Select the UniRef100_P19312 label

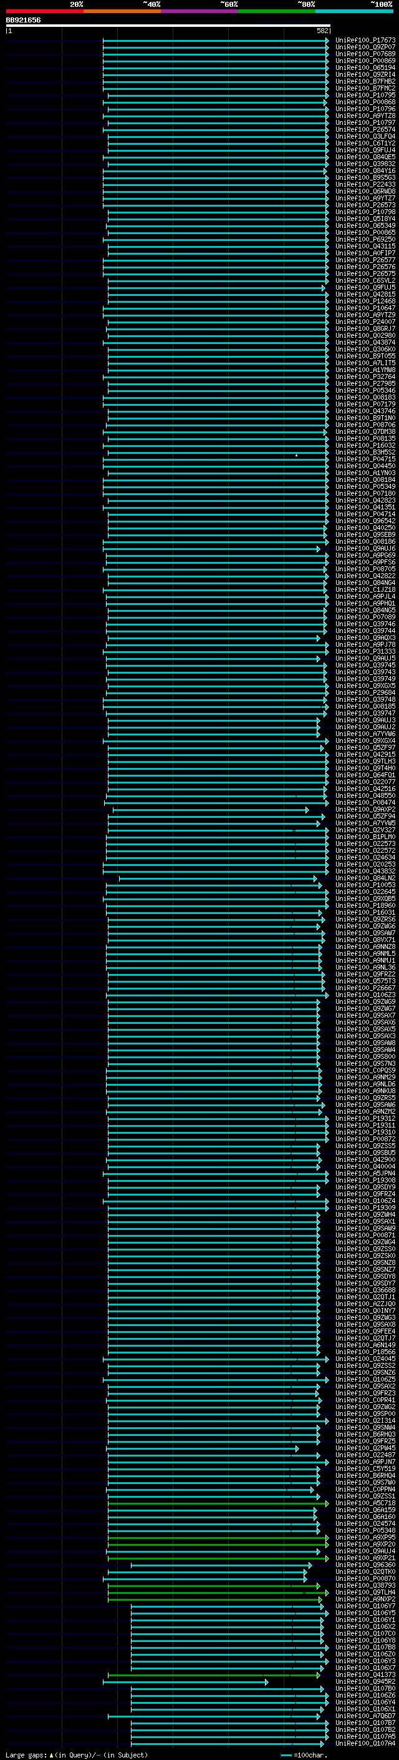pyautogui.click(x=365, y=1118)
